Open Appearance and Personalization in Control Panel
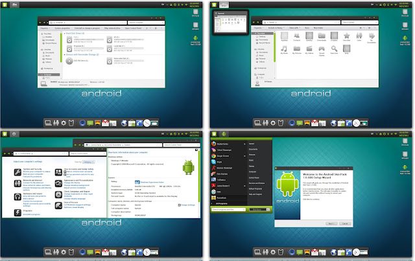 (x=78, y=180)
